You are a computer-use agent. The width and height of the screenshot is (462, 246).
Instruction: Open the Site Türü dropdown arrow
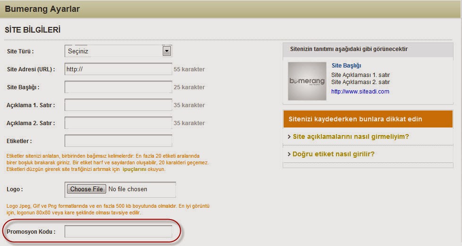click(167, 51)
